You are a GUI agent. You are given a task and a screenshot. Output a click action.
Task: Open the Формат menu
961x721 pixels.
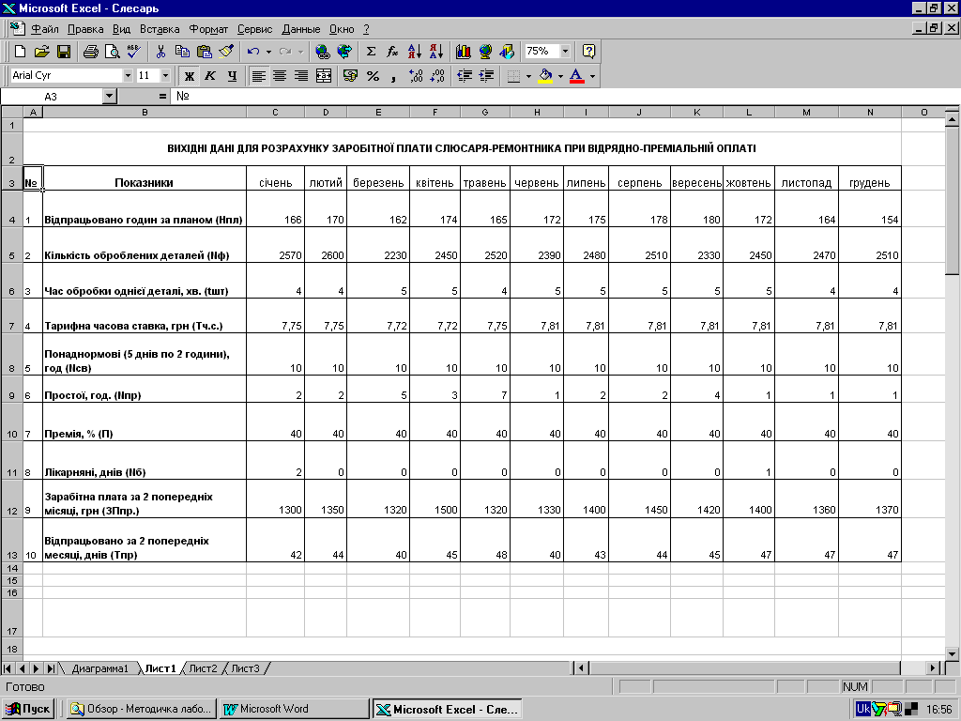208,29
